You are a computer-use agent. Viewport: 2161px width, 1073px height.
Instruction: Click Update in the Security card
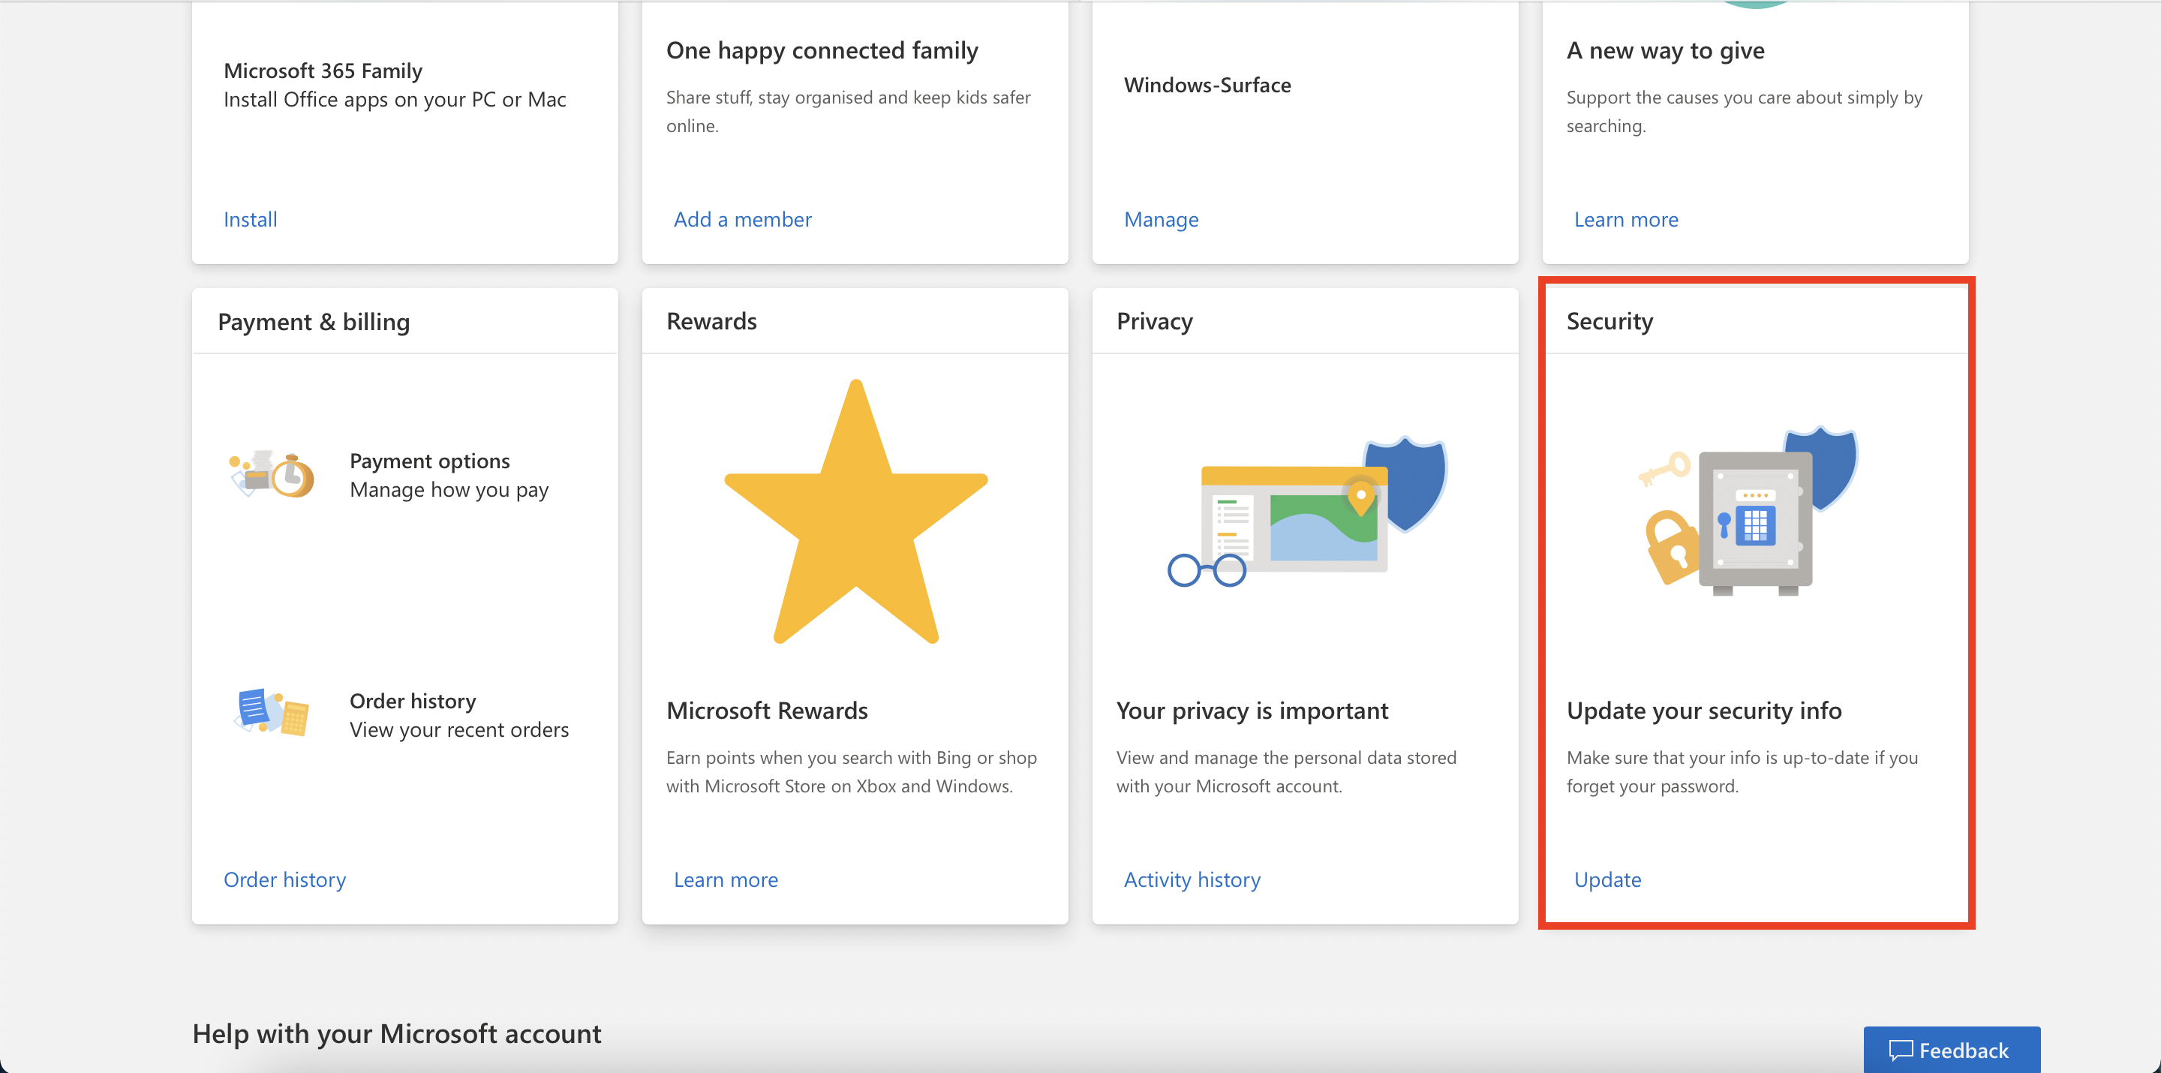[x=1607, y=879]
